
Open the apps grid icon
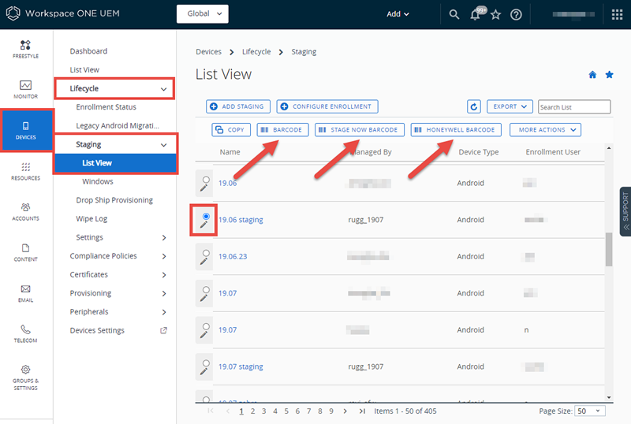(617, 15)
